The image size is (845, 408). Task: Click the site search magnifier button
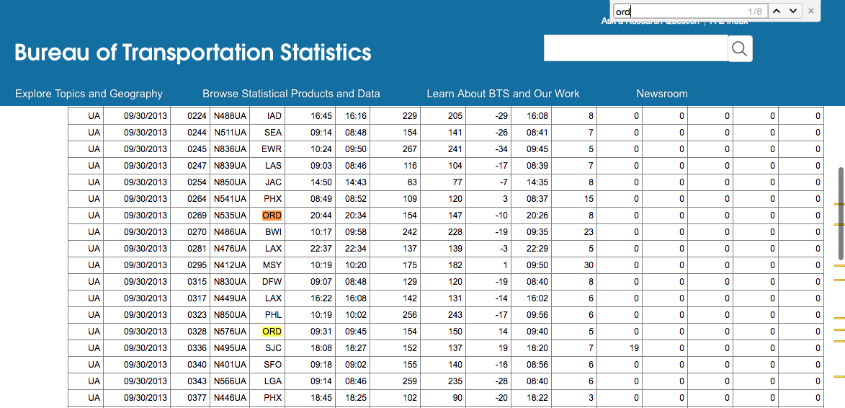click(x=740, y=48)
